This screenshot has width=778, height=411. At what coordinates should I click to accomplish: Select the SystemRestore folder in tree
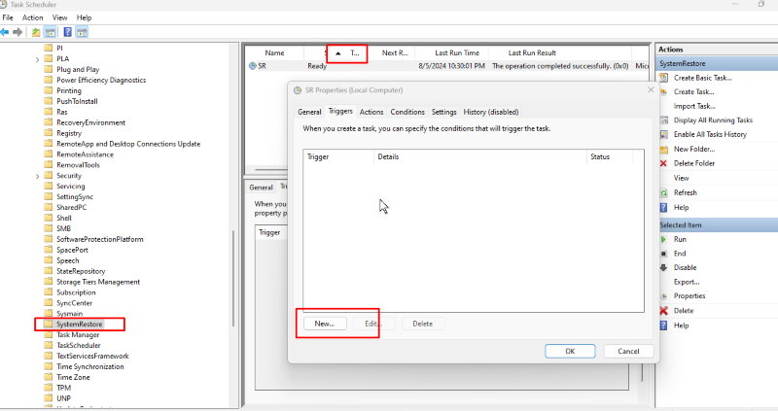[x=78, y=324]
